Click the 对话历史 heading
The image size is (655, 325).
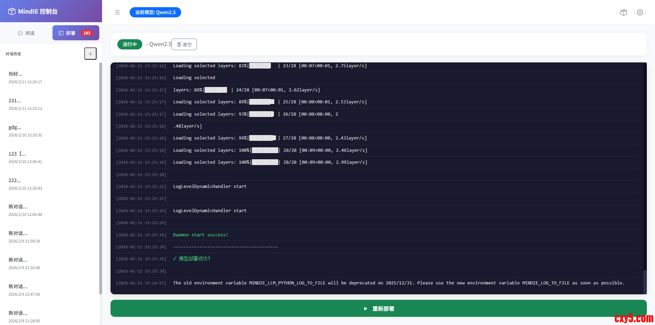coord(13,54)
